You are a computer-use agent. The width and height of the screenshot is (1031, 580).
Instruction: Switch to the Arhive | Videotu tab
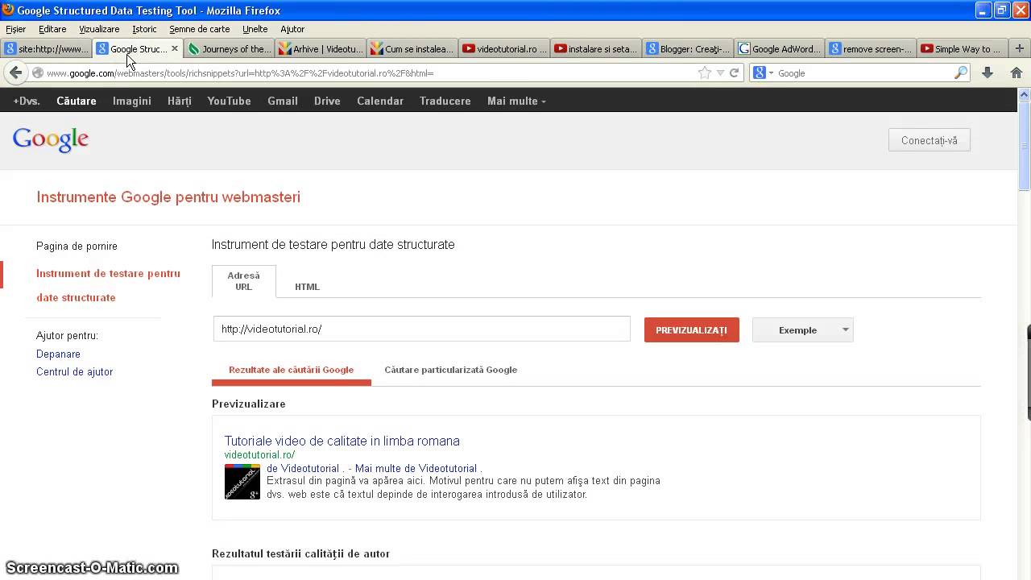[x=321, y=48]
